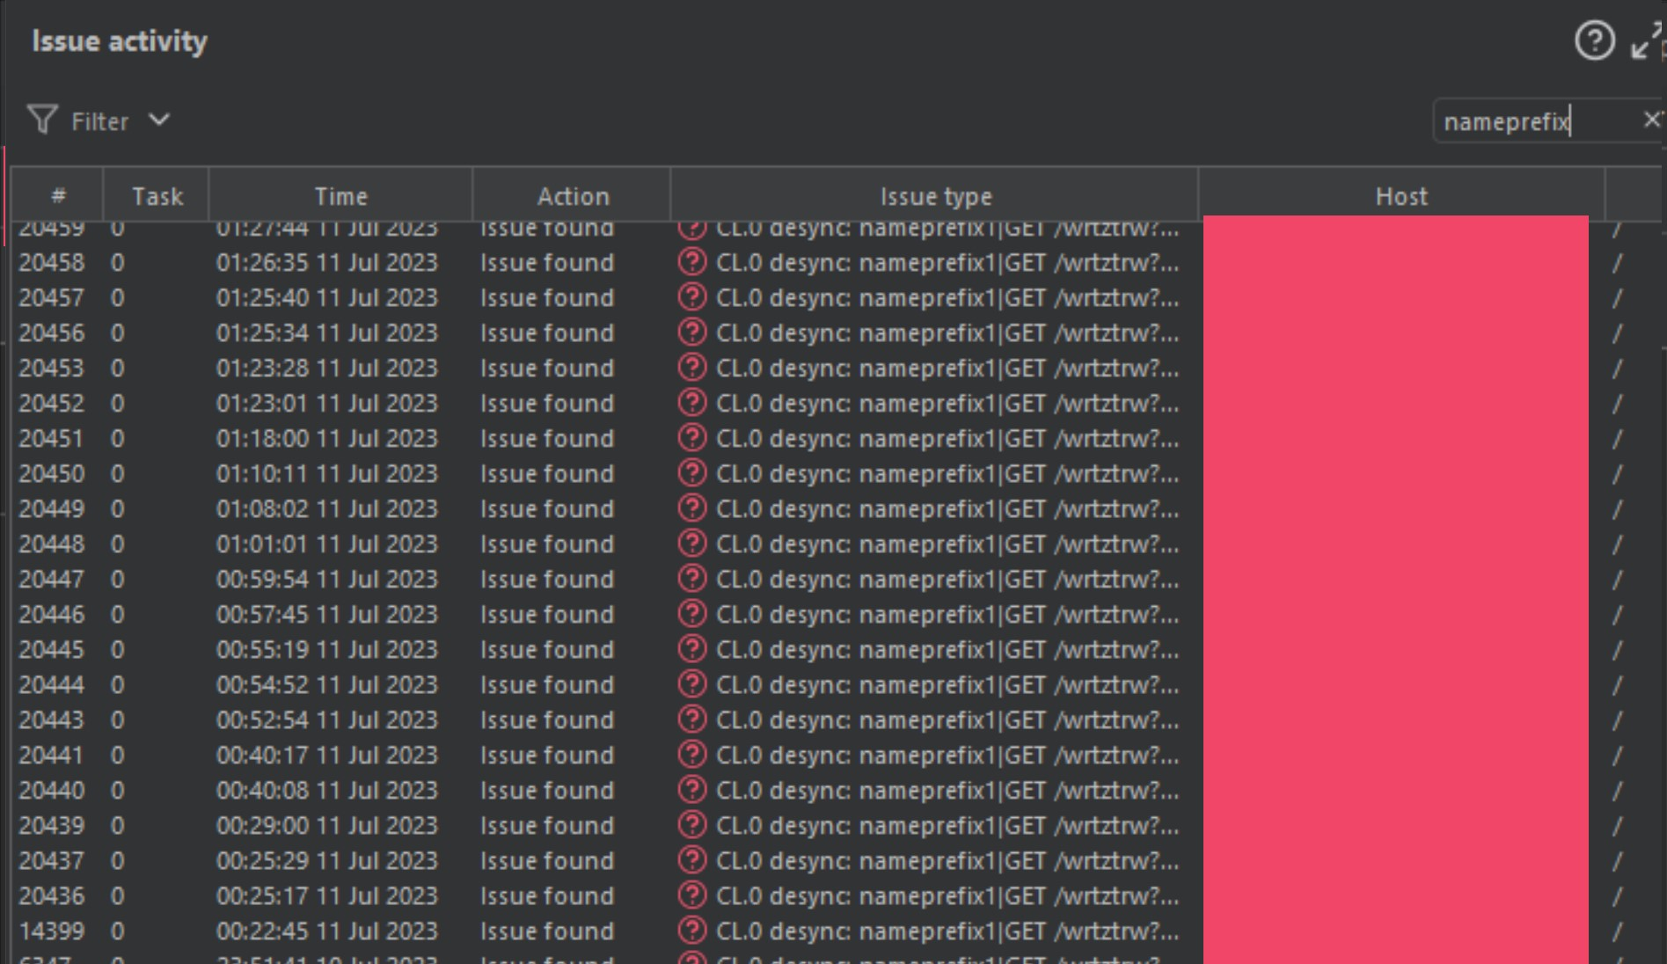Click severity icon in row 20443

[692, 719]
